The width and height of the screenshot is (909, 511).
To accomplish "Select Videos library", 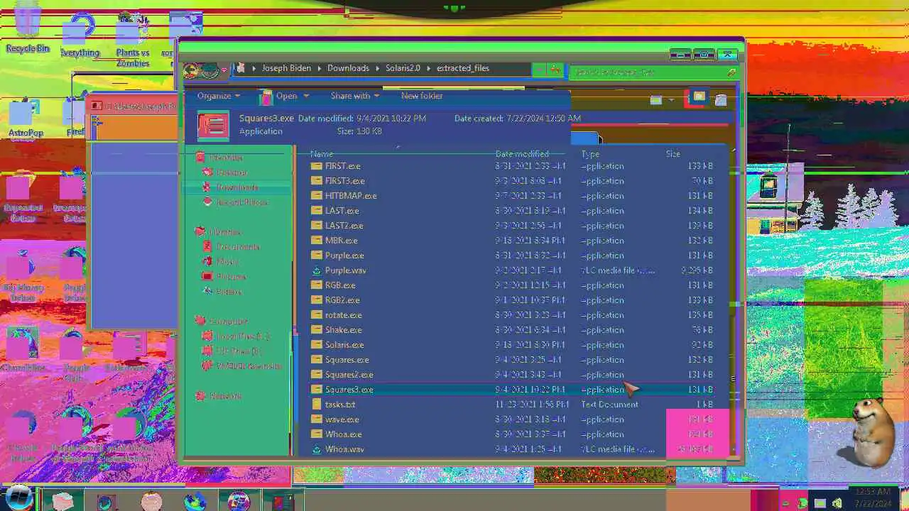I will pos(222,292).
